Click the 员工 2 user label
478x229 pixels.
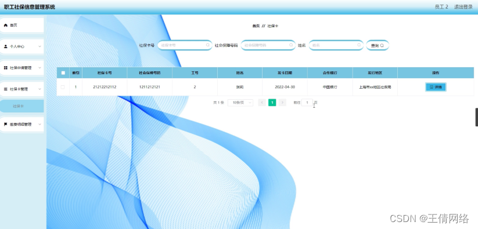441,7
